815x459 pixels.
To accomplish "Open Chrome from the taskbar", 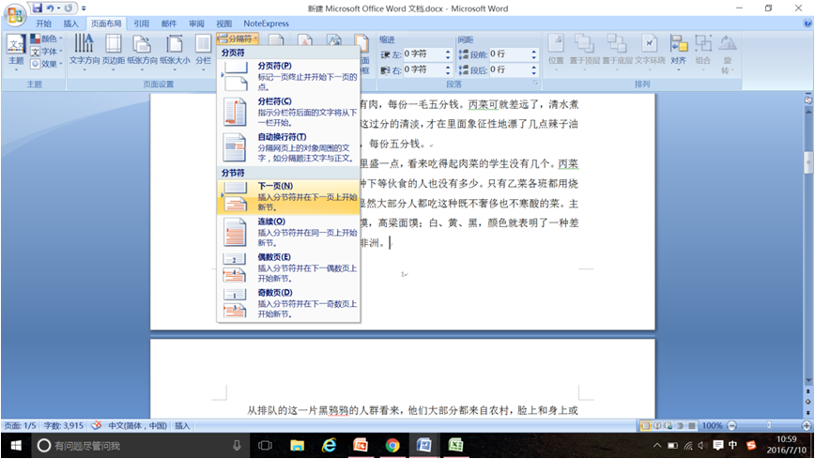I will click(x=392, y=446).
